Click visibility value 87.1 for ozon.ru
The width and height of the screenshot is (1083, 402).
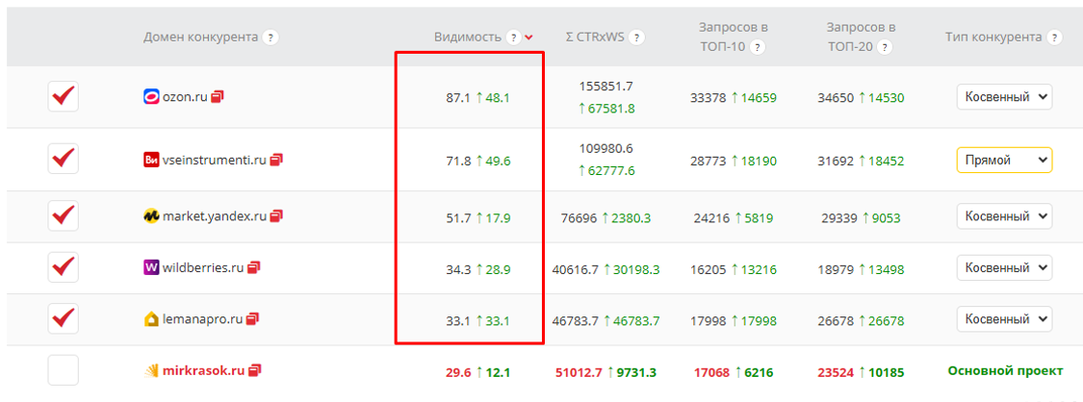pos(458,98)
